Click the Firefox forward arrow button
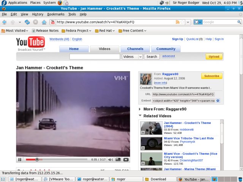 [x=13, y=22]
